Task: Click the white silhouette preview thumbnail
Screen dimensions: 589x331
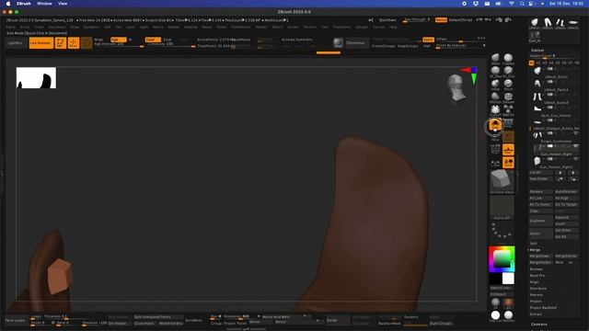Action: tap(36, 77)
